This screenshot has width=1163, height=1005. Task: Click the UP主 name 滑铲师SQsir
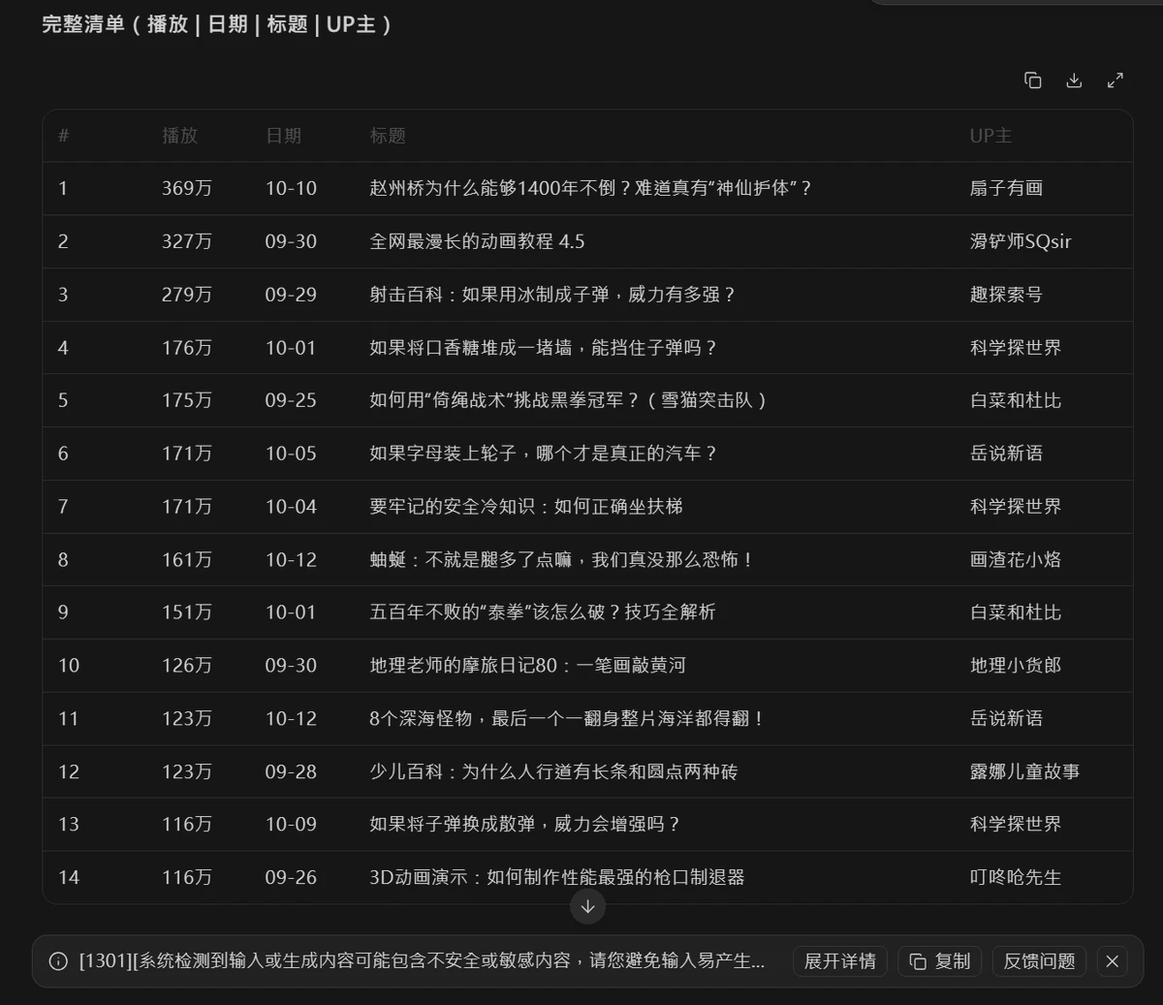point(1021,241)
